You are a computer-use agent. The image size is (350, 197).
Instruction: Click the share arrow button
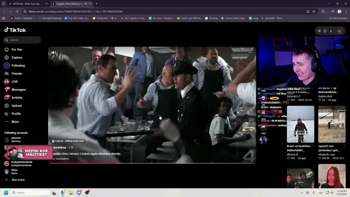point(263,127)
